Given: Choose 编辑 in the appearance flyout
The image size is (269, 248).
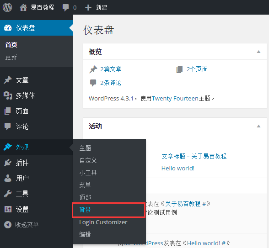Looking at the screenshot, I should coord(85,234).
